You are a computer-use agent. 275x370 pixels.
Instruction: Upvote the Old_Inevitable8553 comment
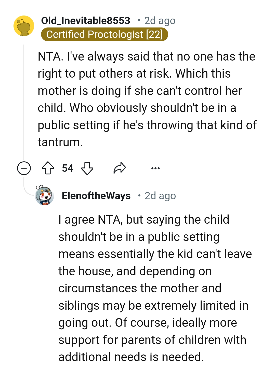(x=48, y=168)
